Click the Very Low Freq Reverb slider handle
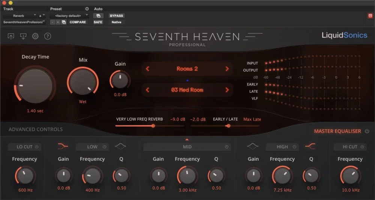The height and width of the screenshot is (200, 375). (153, 126)
